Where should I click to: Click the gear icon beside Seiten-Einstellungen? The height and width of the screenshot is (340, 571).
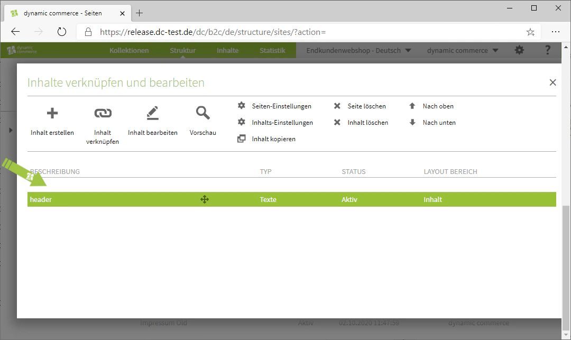[x=242, y=106]
